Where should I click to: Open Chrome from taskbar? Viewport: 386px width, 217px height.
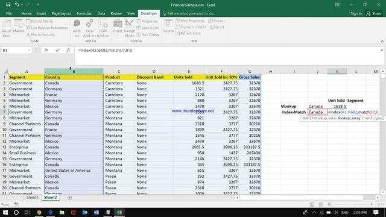[39, 212]
